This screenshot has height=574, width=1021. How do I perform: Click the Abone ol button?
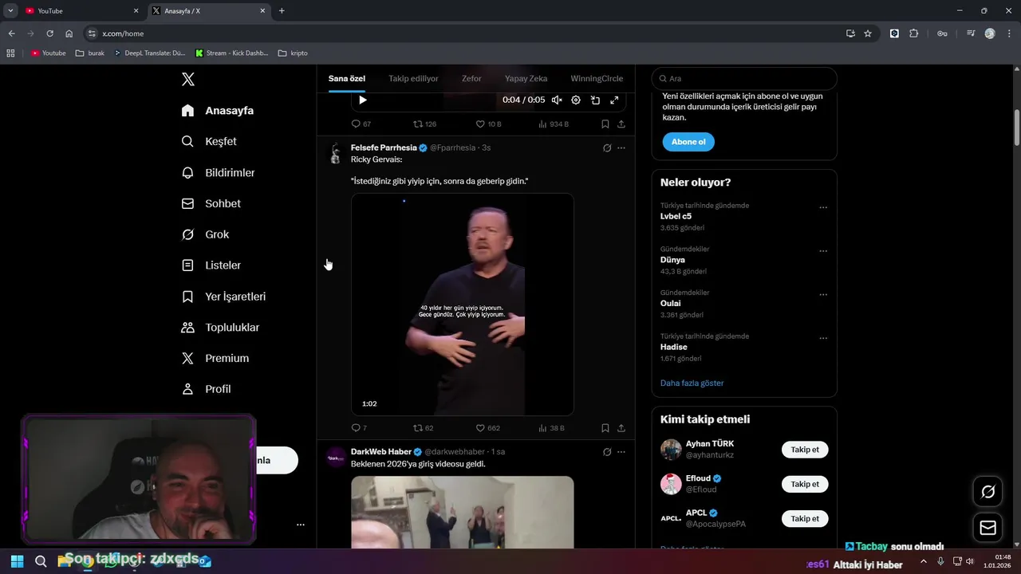click(688, 142)
